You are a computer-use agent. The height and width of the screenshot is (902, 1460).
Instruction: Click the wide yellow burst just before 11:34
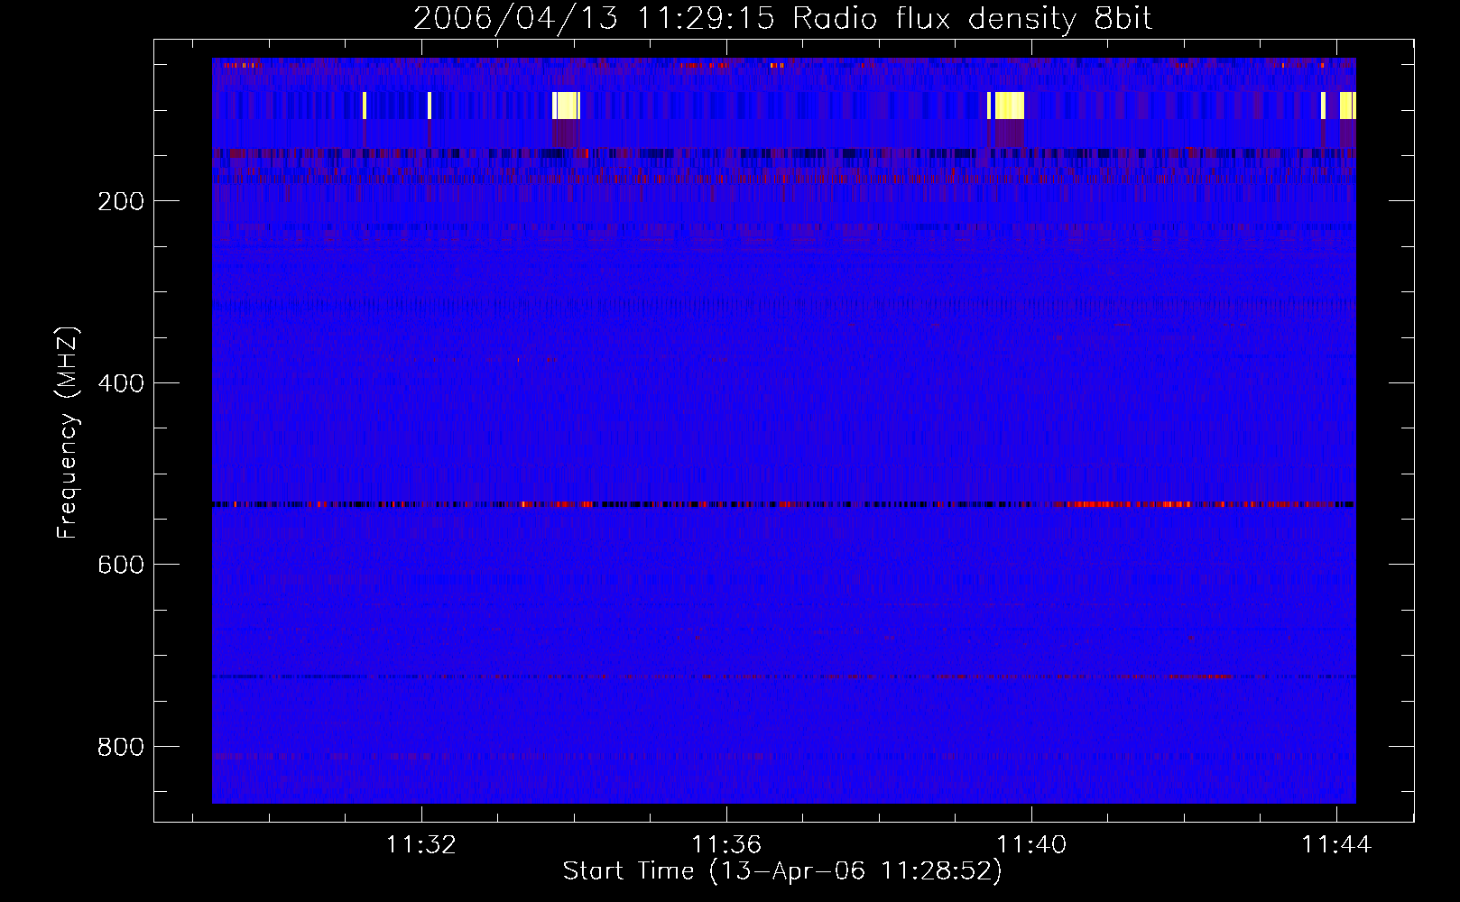click(x=567, y=106)
